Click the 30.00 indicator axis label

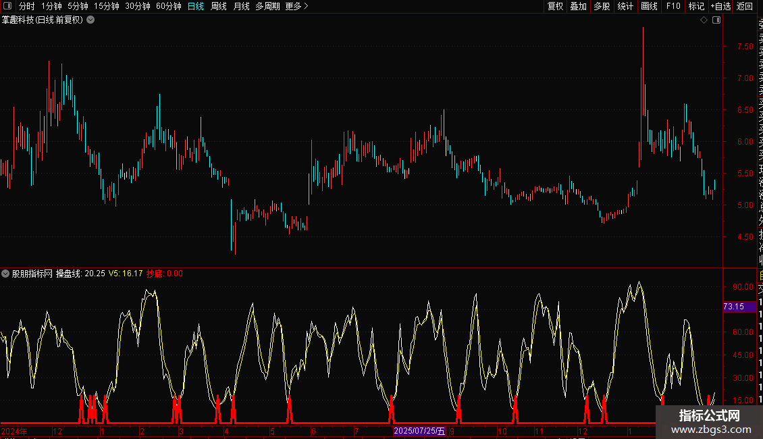click(x=743, y=378)
